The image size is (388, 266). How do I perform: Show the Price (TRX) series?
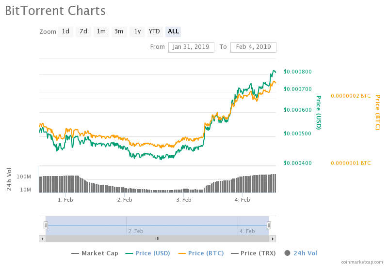click(x=253, y=253)
